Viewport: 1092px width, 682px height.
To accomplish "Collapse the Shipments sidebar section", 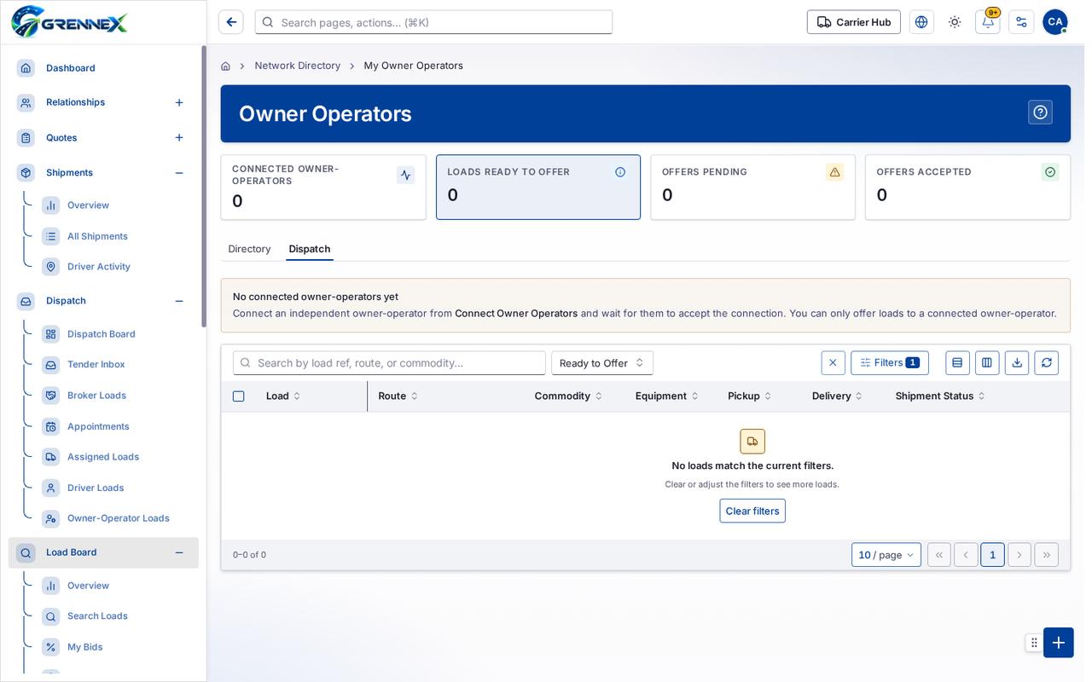I will tap(179, 173).
